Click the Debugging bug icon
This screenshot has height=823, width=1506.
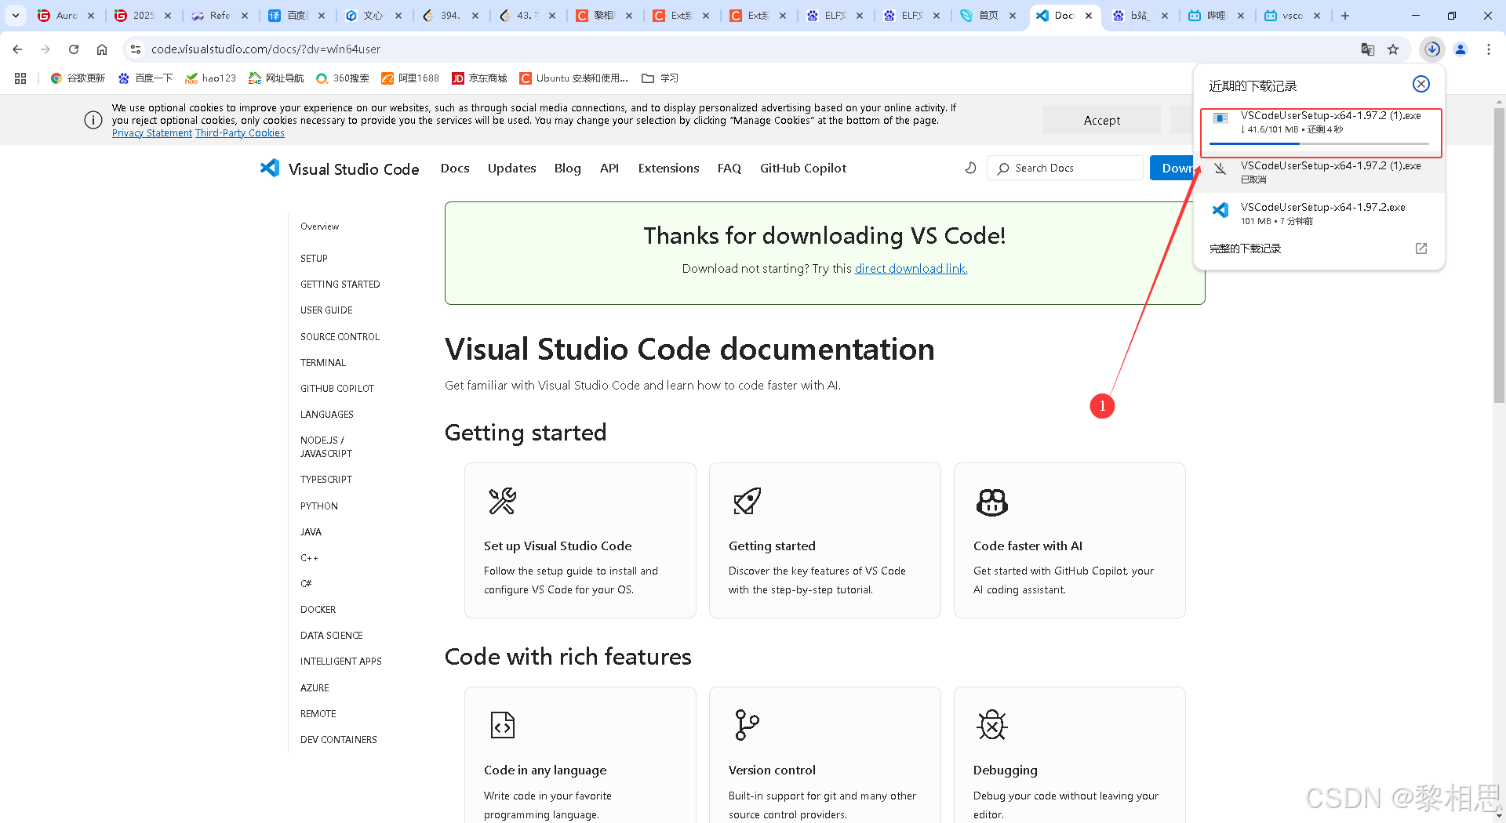click(991, 725)
